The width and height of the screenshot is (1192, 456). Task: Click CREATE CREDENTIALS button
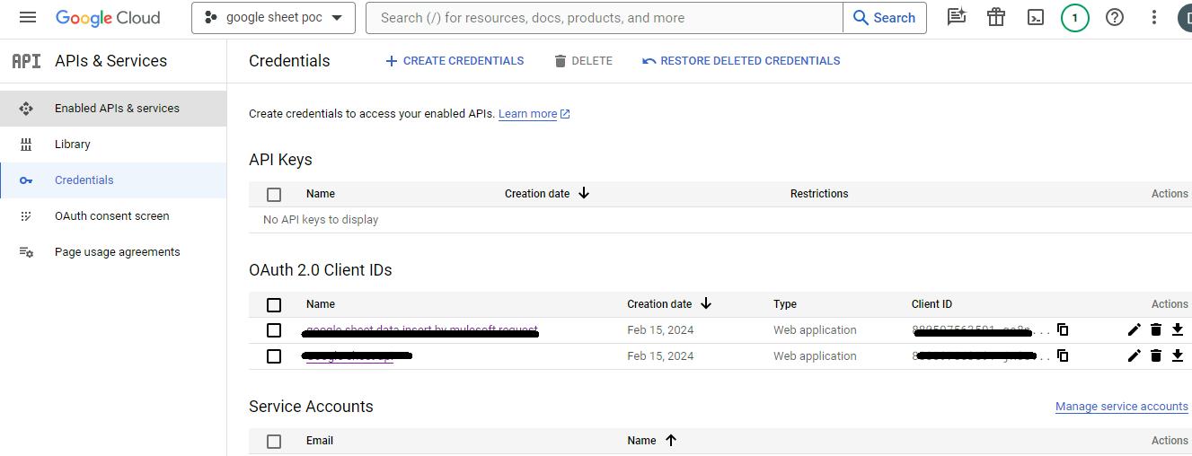pos(455,61)
